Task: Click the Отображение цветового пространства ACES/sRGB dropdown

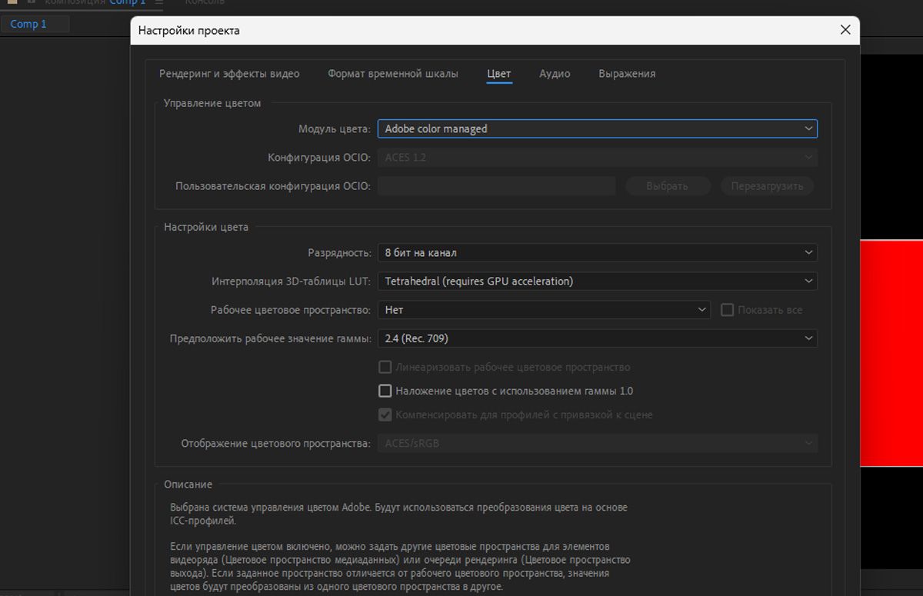Action: tap(598, 444)
